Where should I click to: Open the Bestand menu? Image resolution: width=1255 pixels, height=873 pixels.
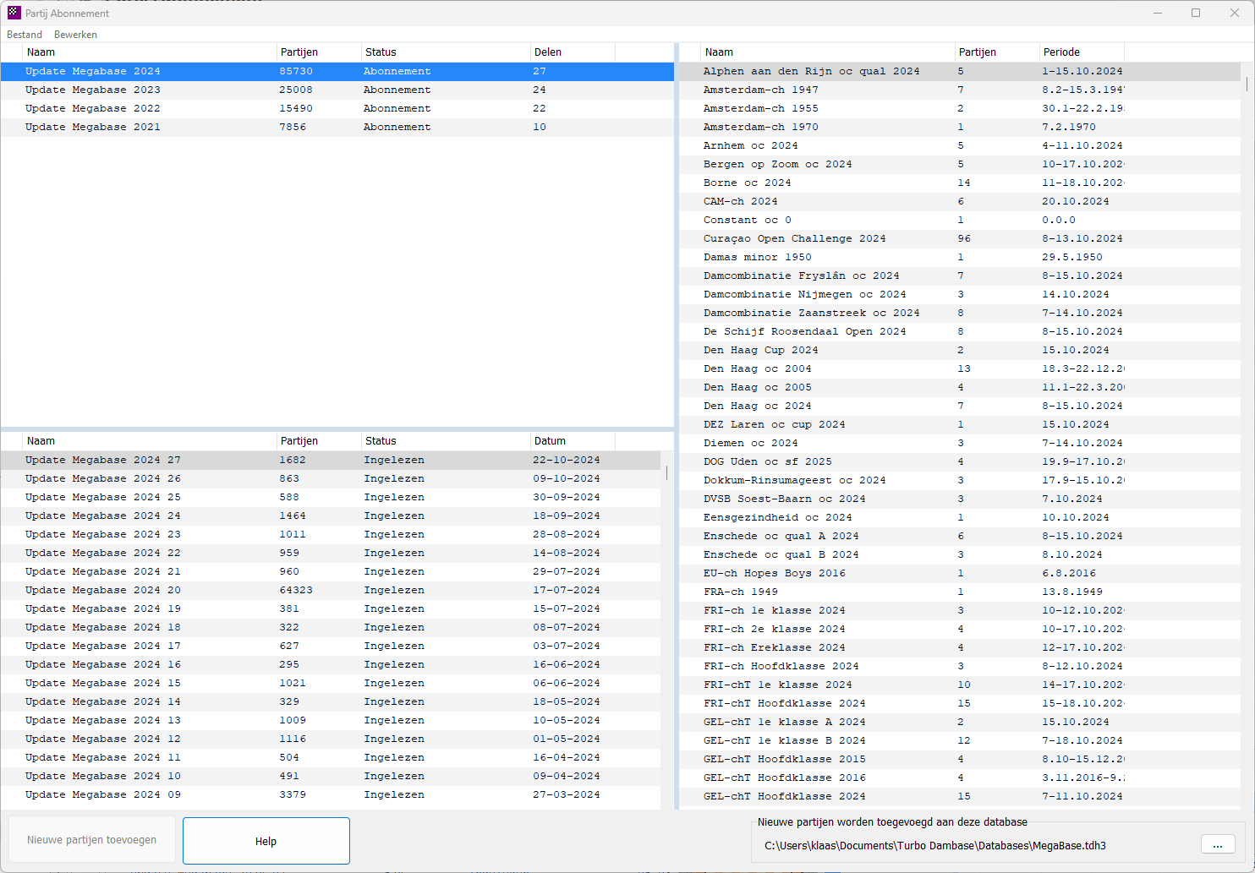(x=25, y=35)
